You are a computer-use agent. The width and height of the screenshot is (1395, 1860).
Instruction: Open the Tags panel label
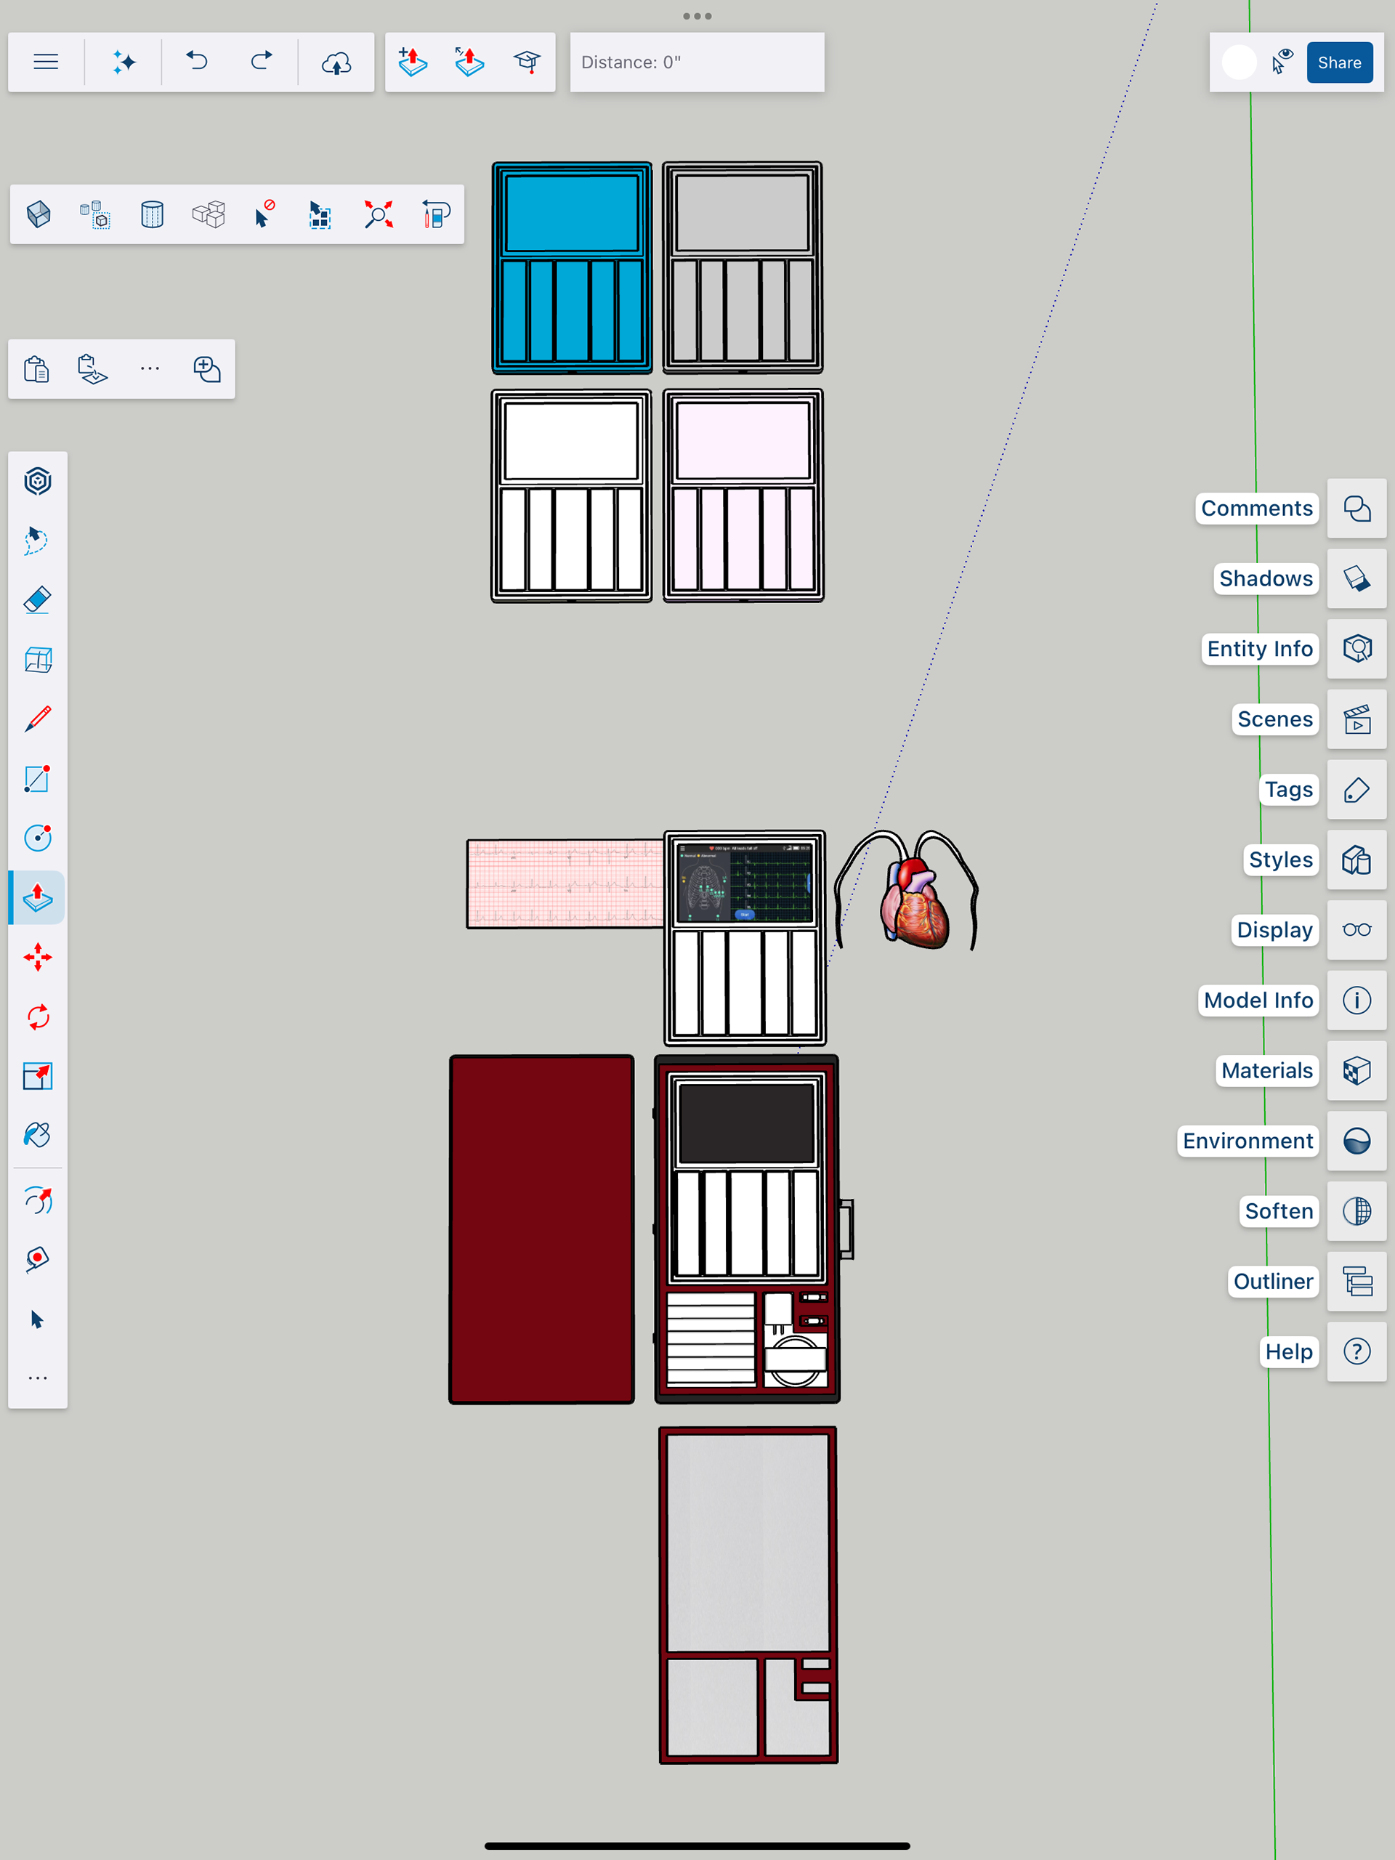point(1288,790)
